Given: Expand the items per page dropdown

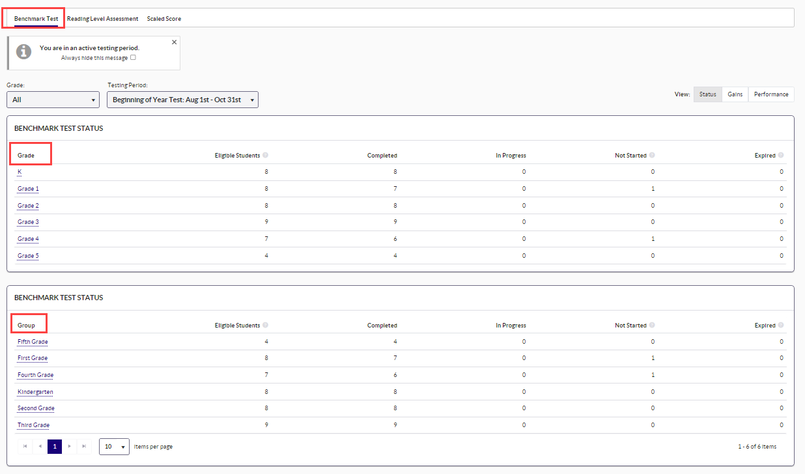Looking at the screenshot, I should (x=114, y=447).
